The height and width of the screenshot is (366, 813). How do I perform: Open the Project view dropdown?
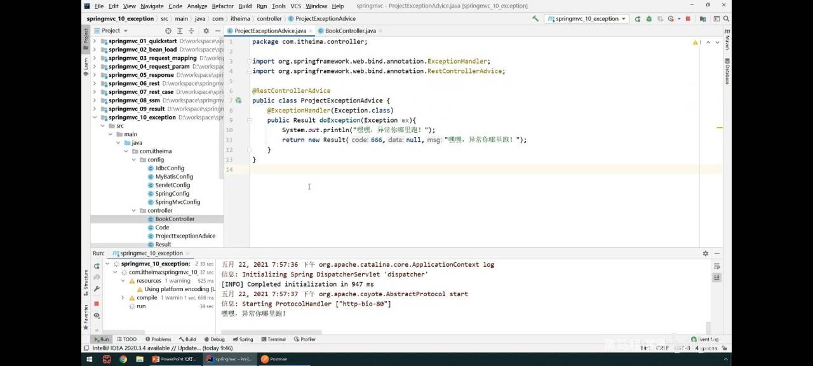click(111, 30)
